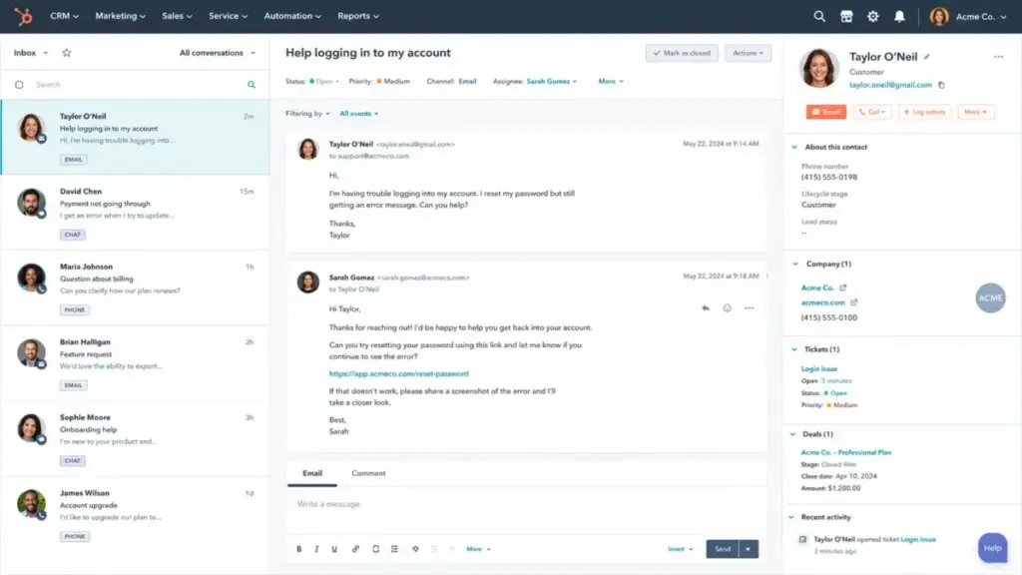Image resolution: width=1022 pixels, height=575 pixels.
Task: Click the insert link icon in the editor
Action: pos(355,549)
